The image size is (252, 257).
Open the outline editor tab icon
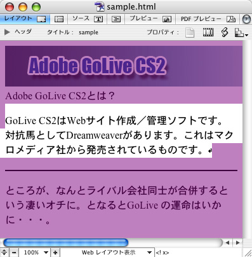116,19
